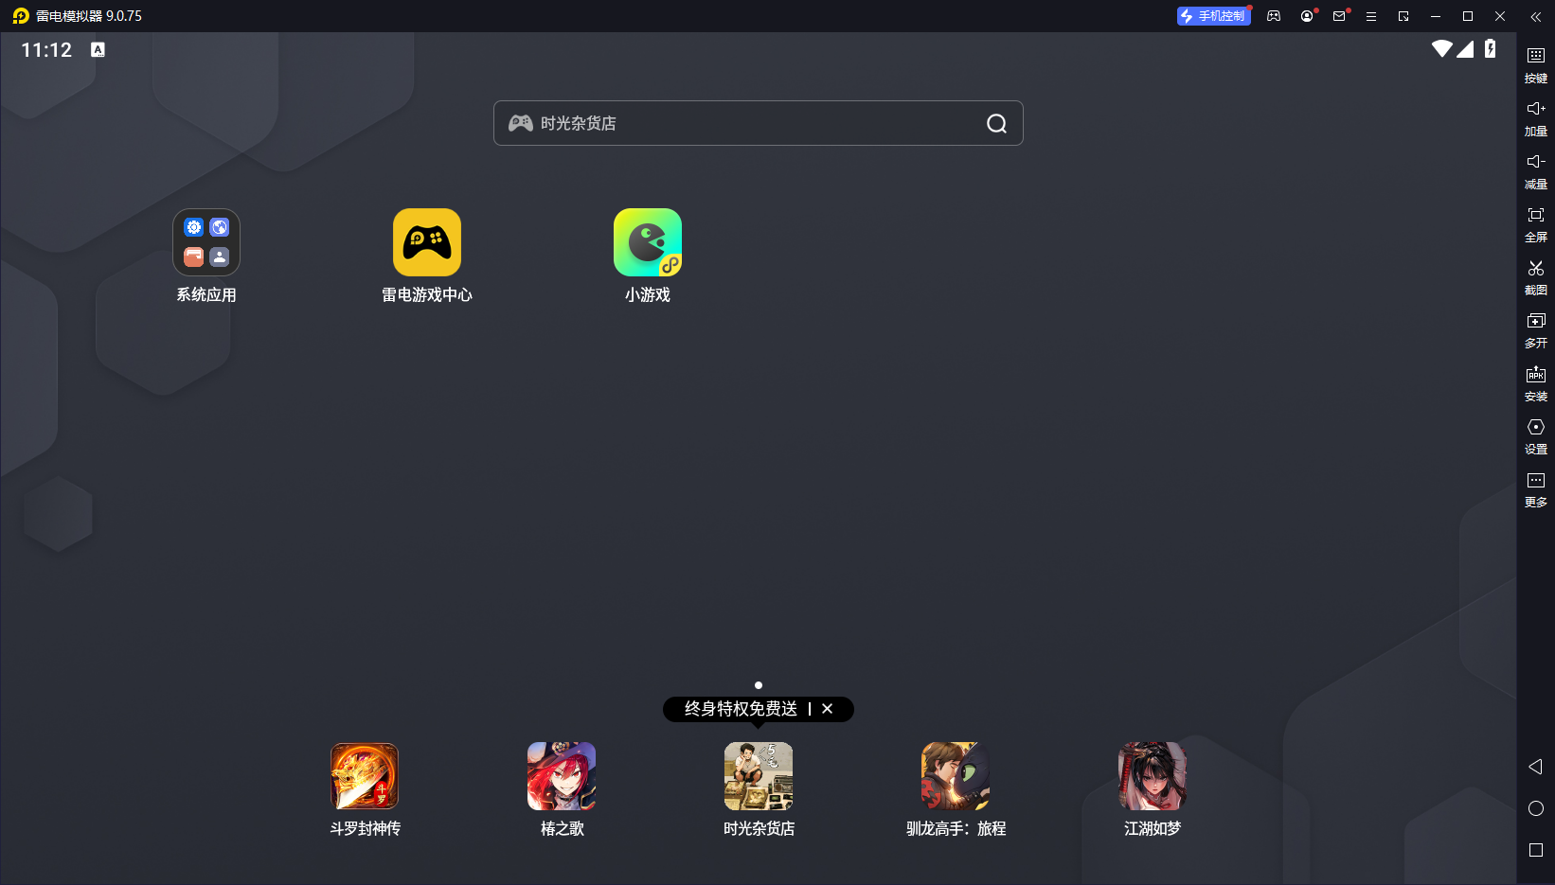This screenshot has width=1555, height=885.
Task: Click the 减量 volume down icon
Action: tap(1536, 162)
